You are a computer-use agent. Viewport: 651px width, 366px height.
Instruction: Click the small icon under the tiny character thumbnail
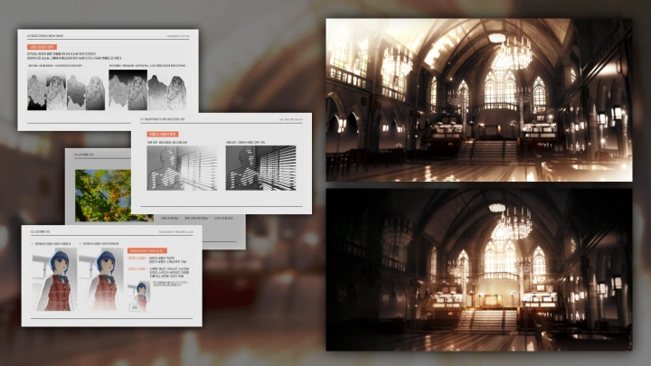click(x=133, y=307)
